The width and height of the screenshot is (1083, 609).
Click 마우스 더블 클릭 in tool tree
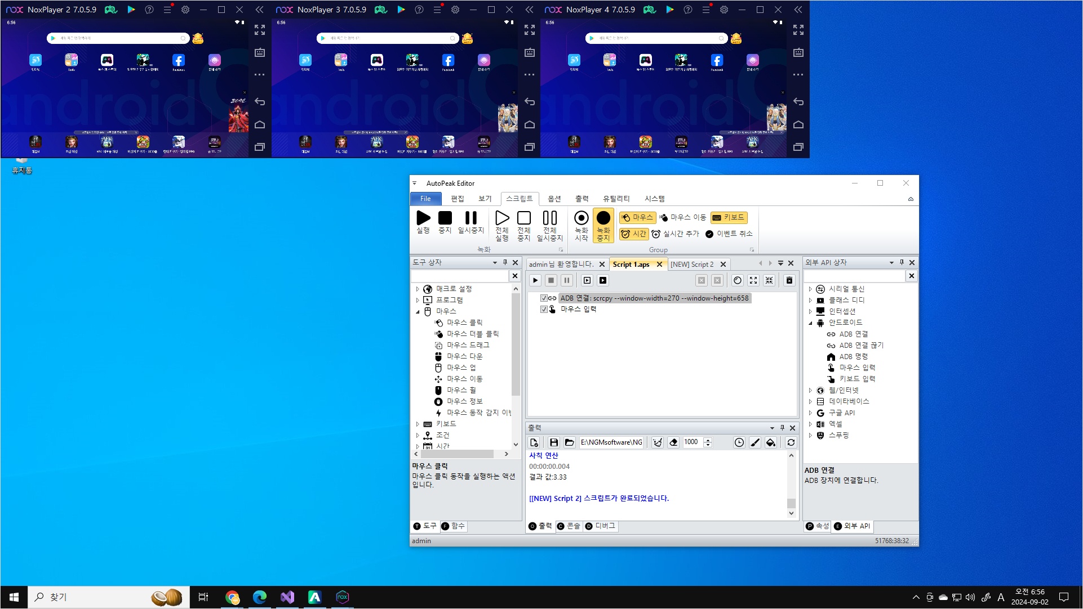[472, 334]
